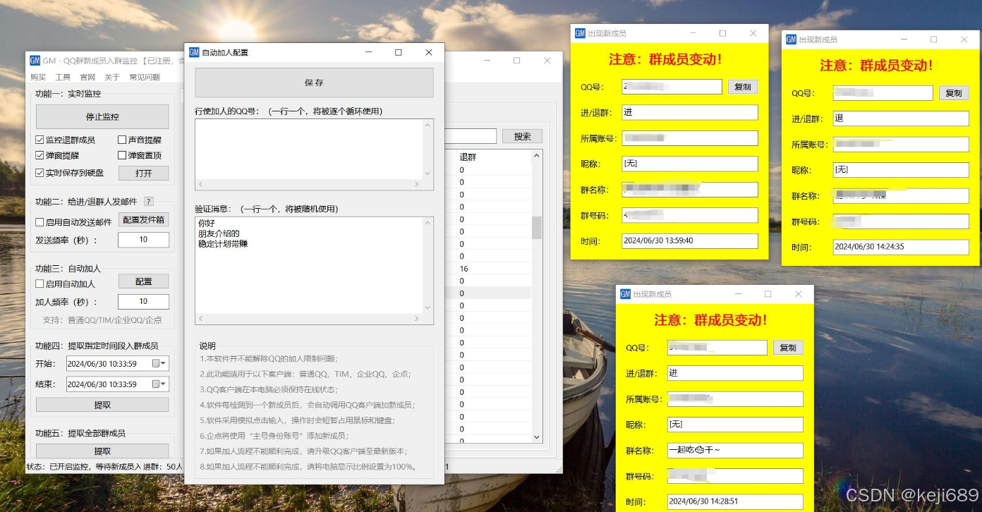The height and width of the screenshot is (512, 982).
Task: Click the 加人频率（秒） input field
Action: click(143, 302)
